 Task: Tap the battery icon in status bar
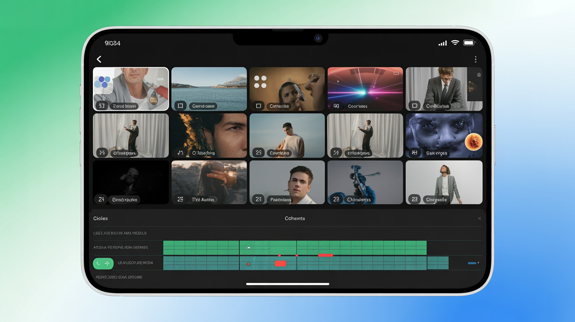[469, 43]
